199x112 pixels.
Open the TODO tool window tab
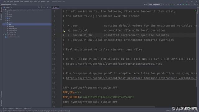point(11,109)
